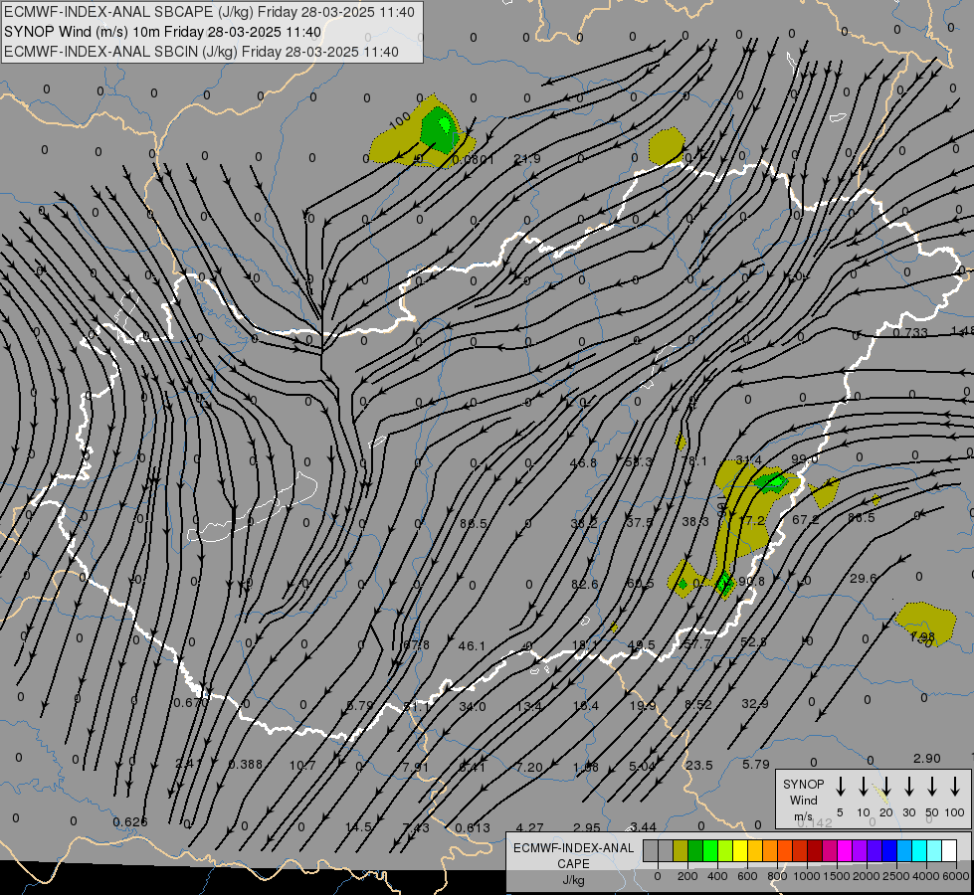
Task: Click the green CAPE patch near the 100 contour
Action: coord(440,129)
